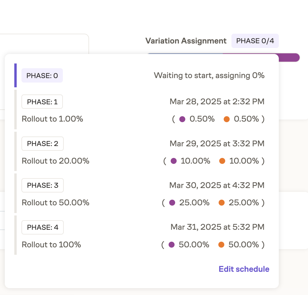Expand the PHASE: 3 entry
Screen dimensions: 308x295
coord(42,185)
